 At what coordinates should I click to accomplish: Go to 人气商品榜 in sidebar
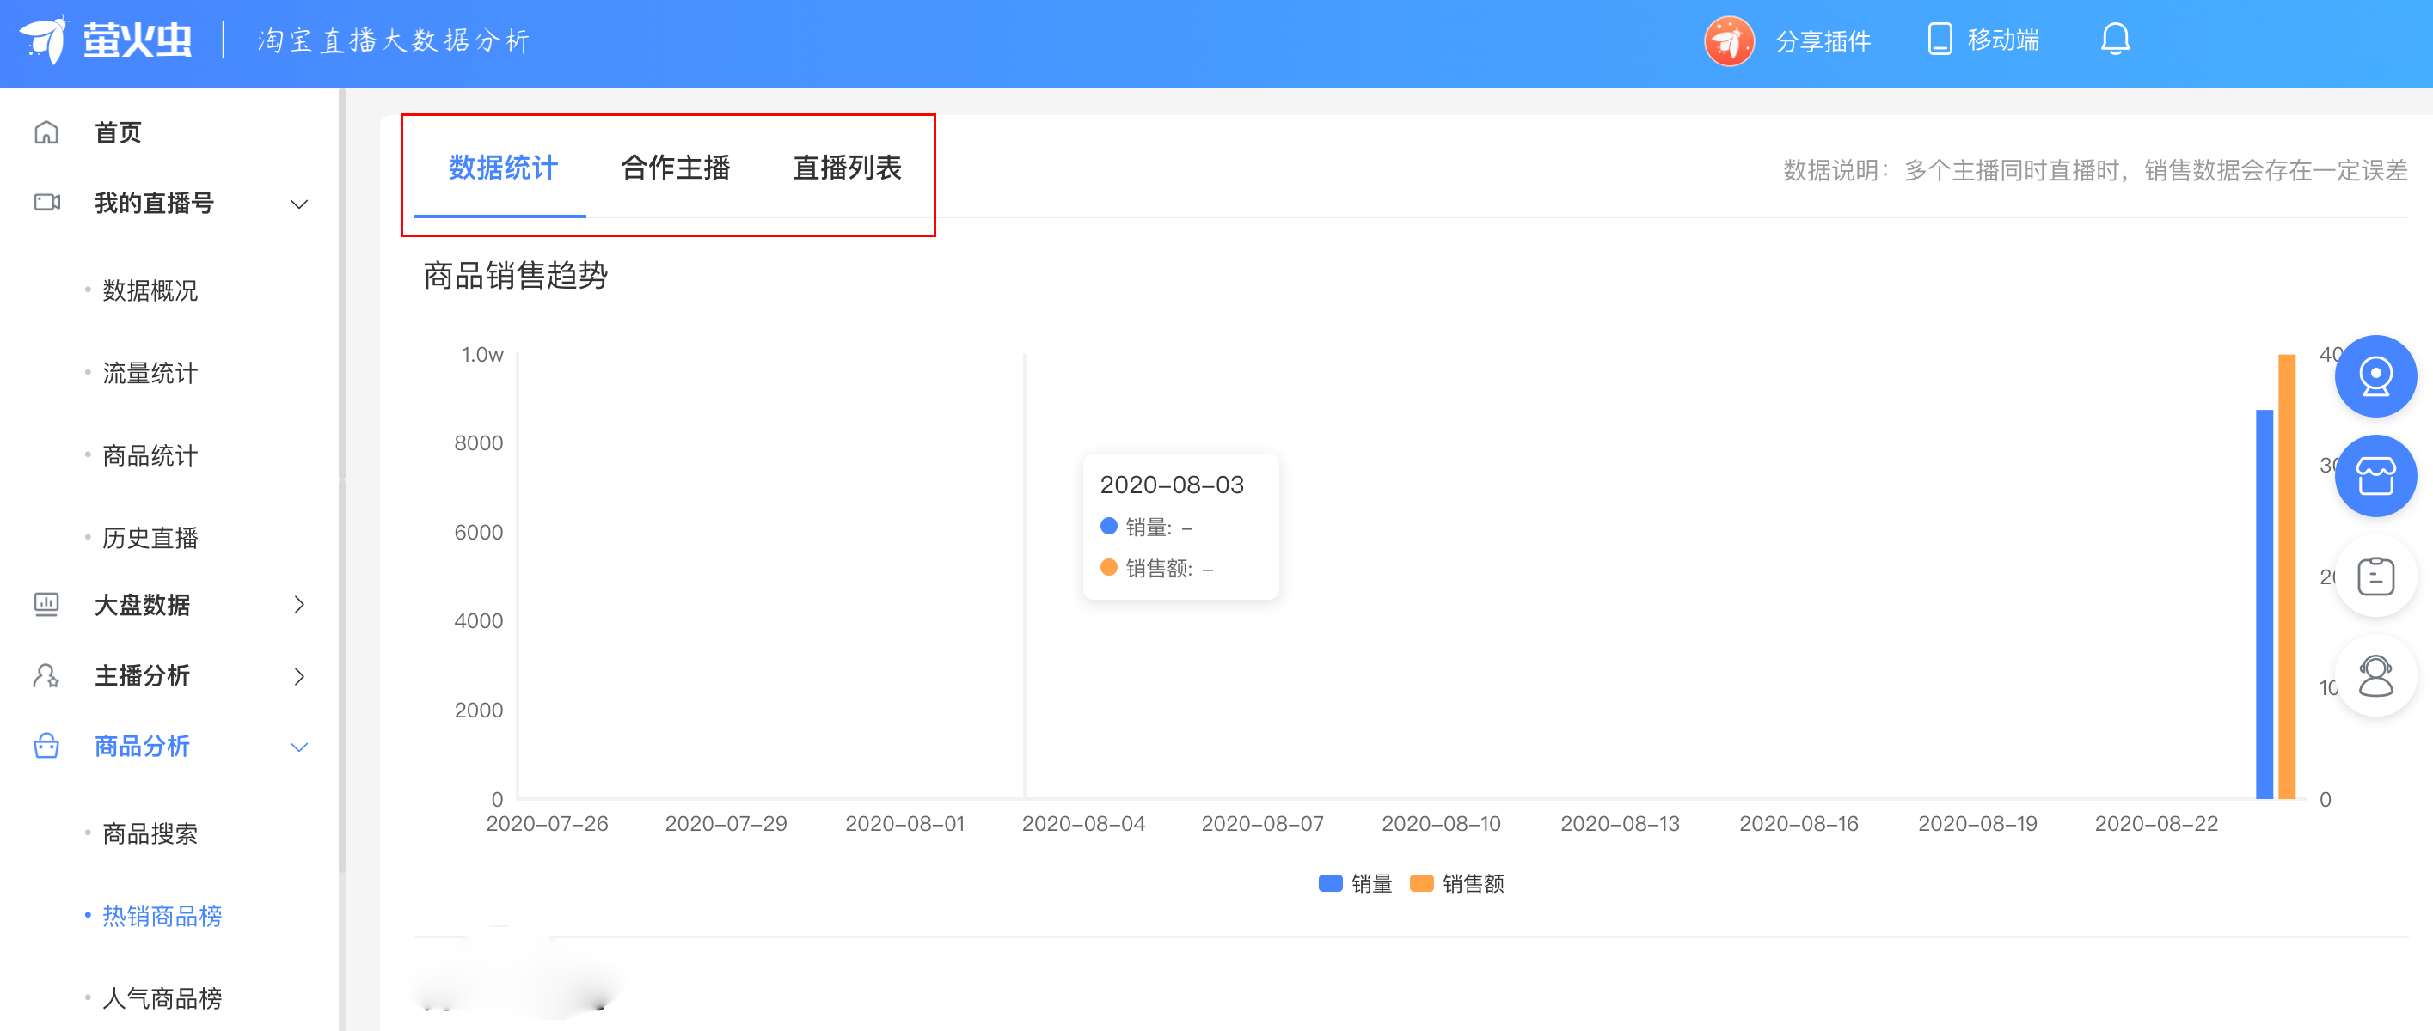pos(162,998)
